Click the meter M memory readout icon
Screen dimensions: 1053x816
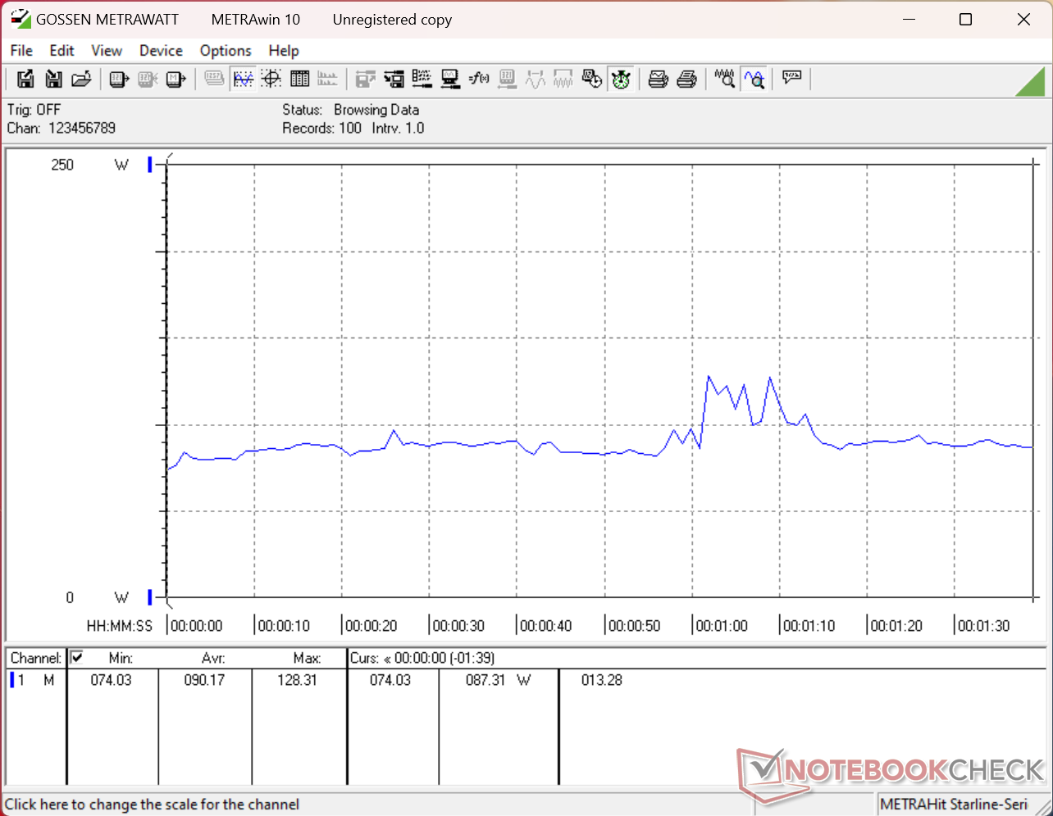tap(175, 79)
